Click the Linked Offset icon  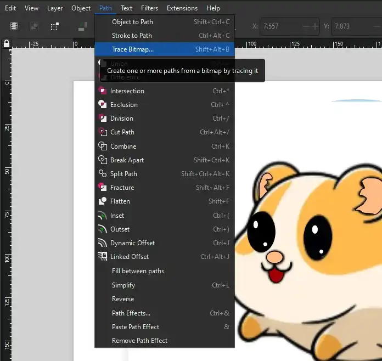(x=102, y=256)
